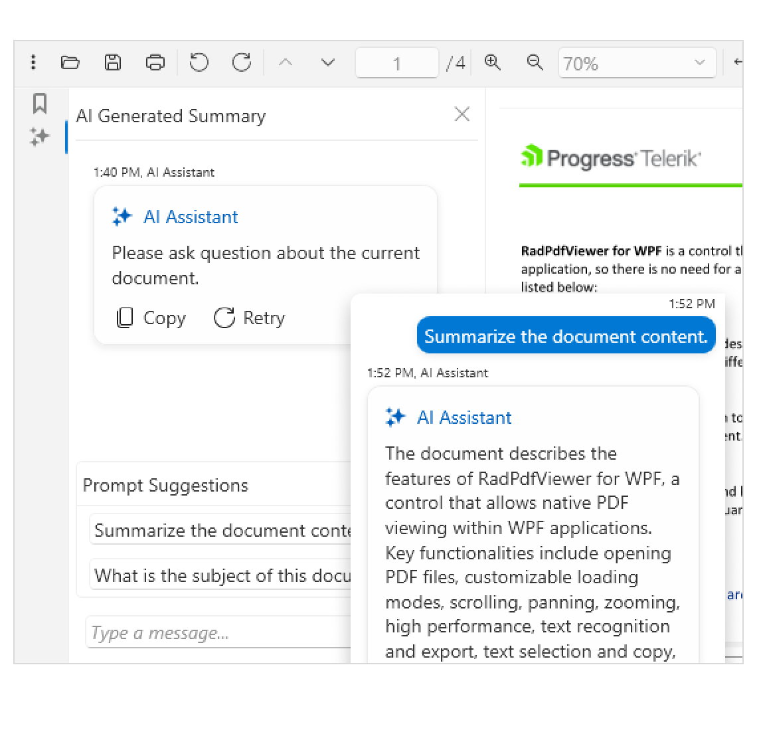
Task: Go to the next page with the down chevron
Action: coord(327,62)
